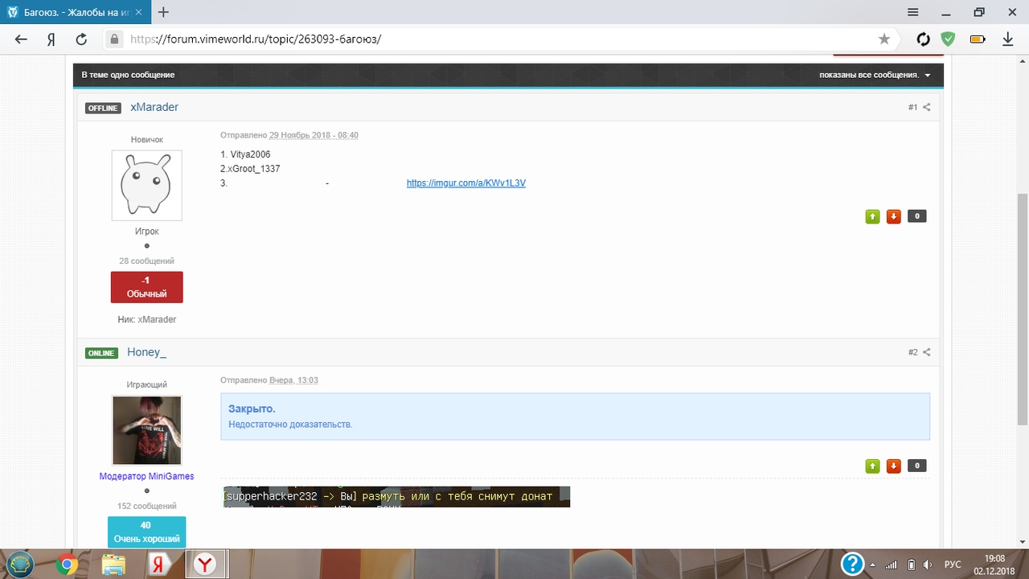Image resolution: width=1029 pixels, height=579 pixels.
Task: Click the xGroot_1337 line in the post
Action: click(250, 169)
